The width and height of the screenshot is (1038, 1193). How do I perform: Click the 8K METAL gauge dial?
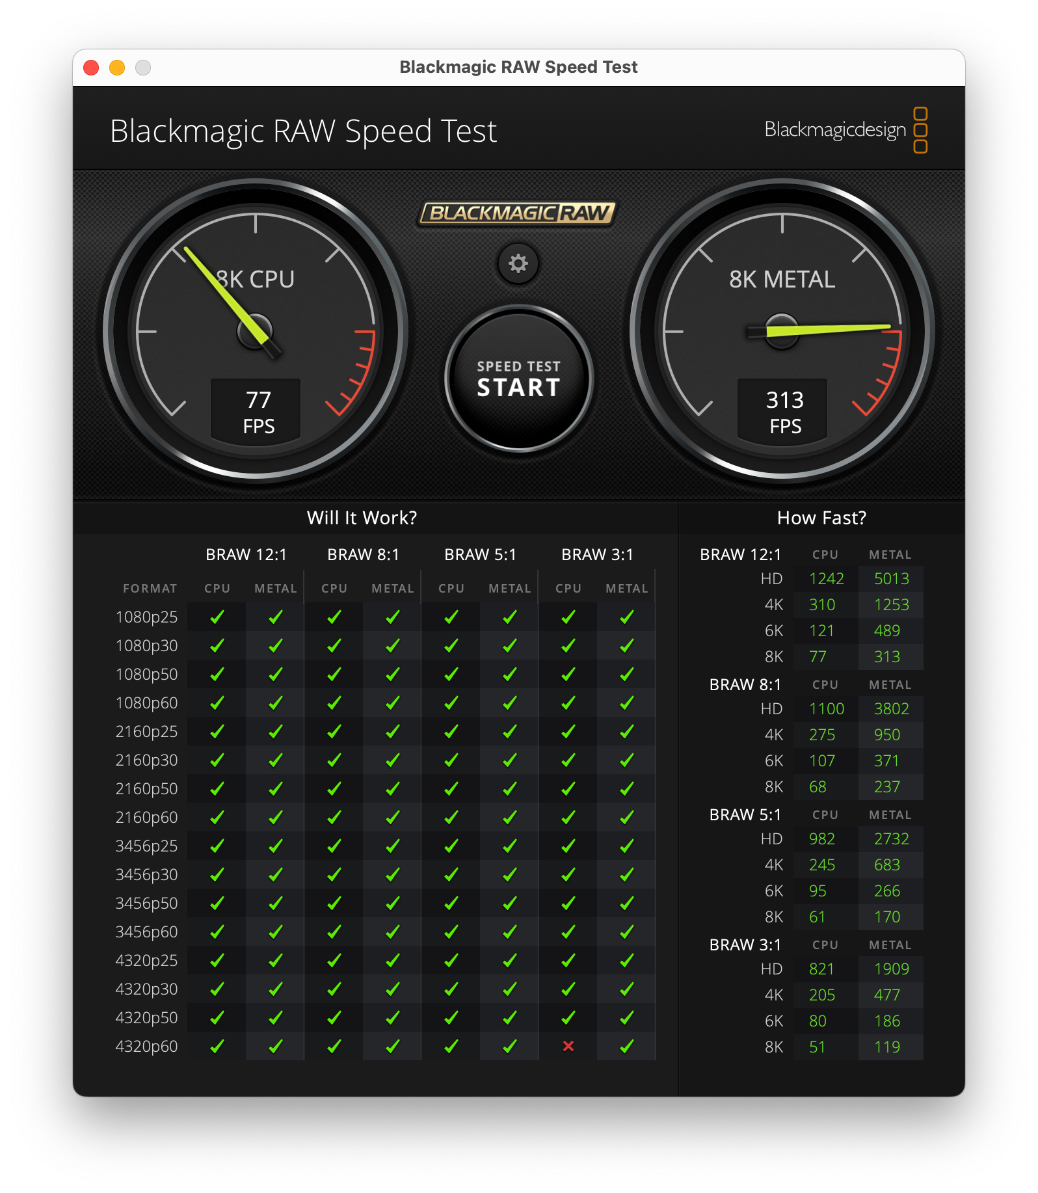click(x=782, y=331)
